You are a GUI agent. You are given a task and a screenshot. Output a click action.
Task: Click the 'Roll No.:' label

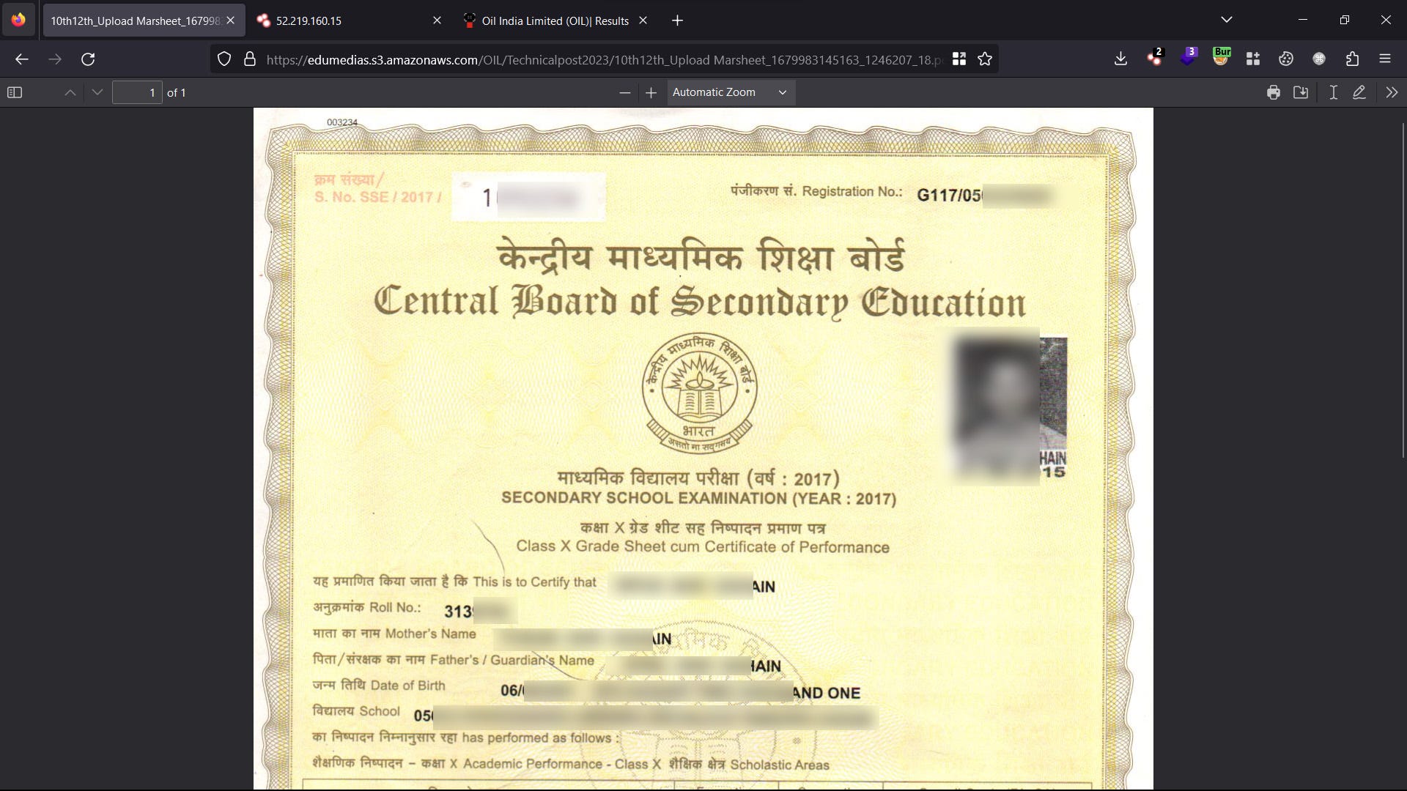(x=395, y=608)
